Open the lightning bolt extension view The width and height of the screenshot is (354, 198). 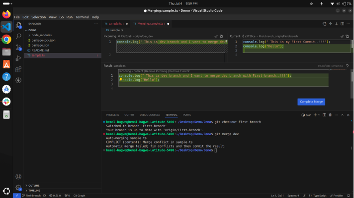coord(18,80)
